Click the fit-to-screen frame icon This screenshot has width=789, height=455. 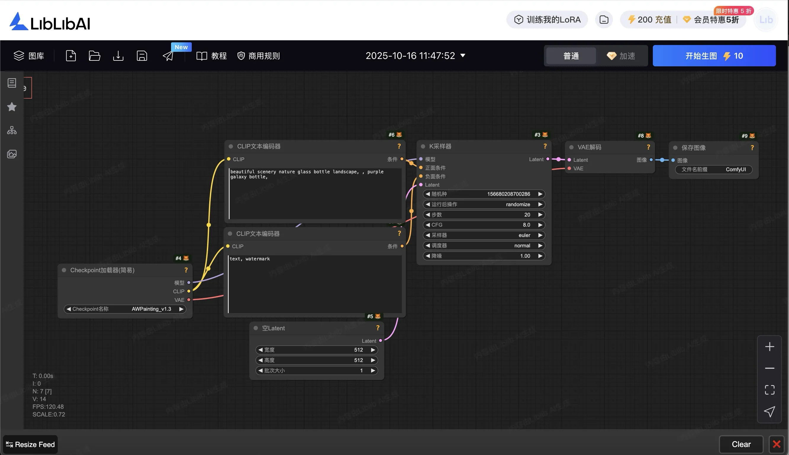tap(769, 390)
